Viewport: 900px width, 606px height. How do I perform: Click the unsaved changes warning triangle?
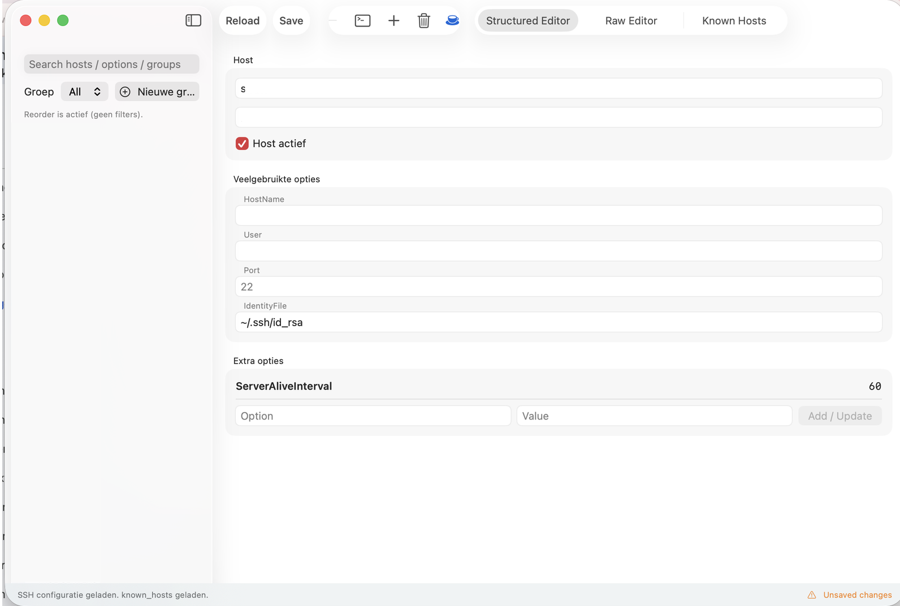(x=812, y=595)
